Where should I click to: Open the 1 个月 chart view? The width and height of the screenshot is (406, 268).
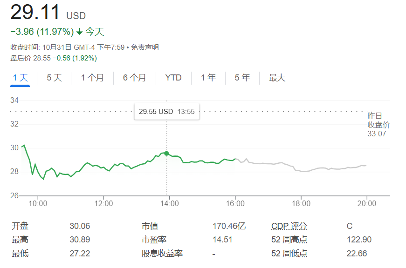(92, 78)
